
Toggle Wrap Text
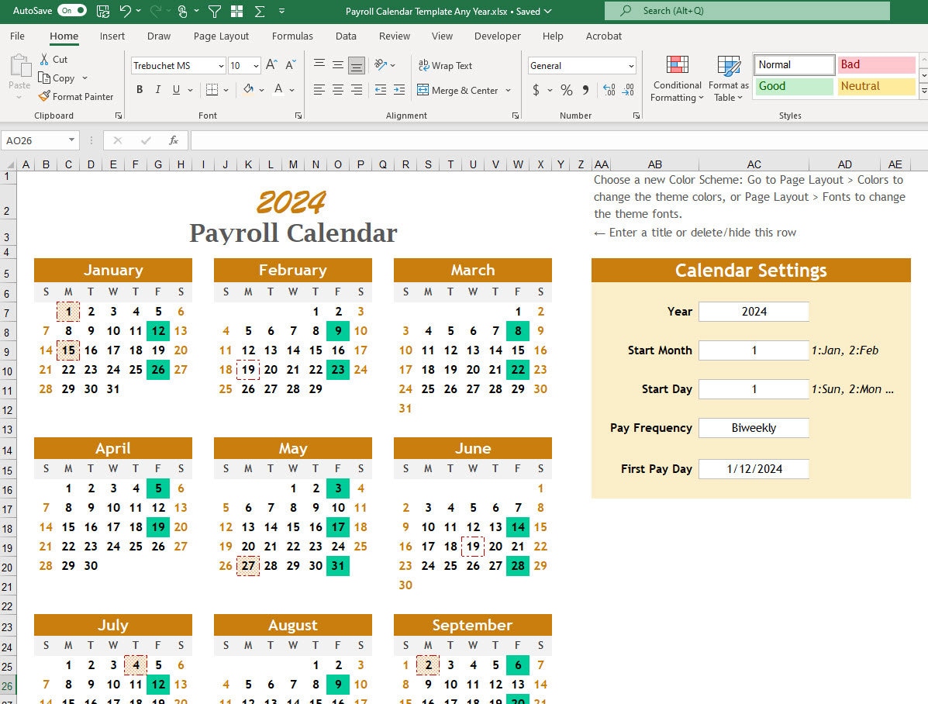445,66
